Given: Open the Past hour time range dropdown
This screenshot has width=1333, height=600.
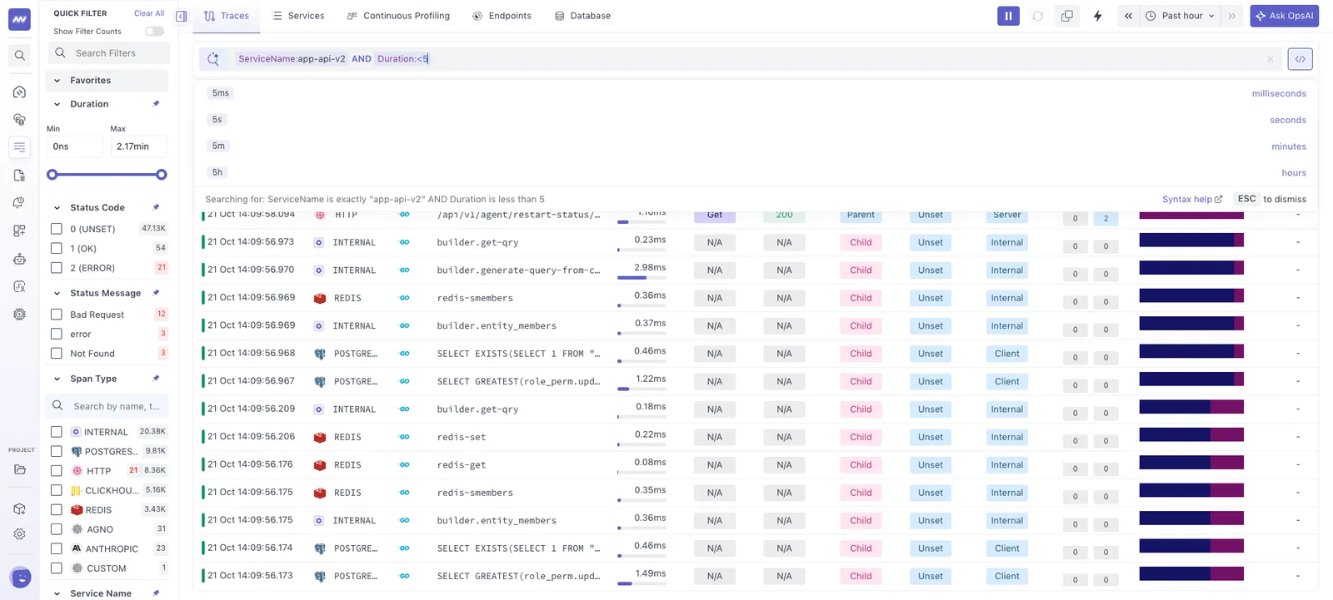Looking at the screenshot, I should point(1181,16).
